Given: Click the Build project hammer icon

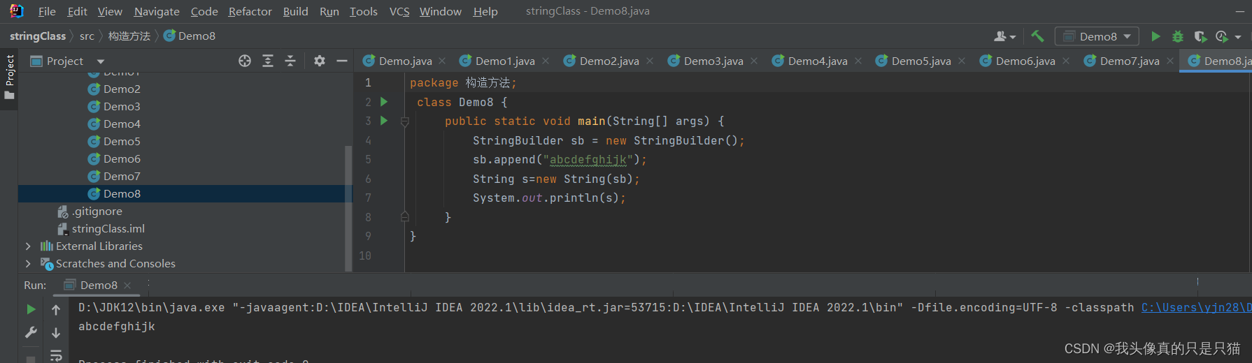Looking at the screenshot, I should pyautogui.click(x=1037, y=36).
